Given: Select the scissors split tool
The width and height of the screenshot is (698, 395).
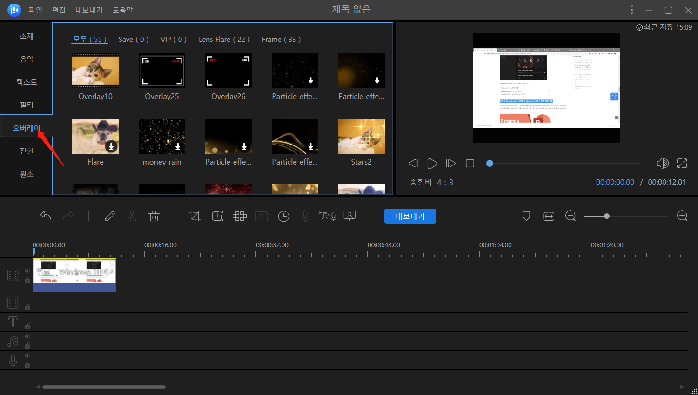Looking at the screenshot, I should [132, 216].
